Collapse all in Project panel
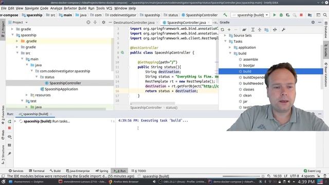 pos(95,22)
